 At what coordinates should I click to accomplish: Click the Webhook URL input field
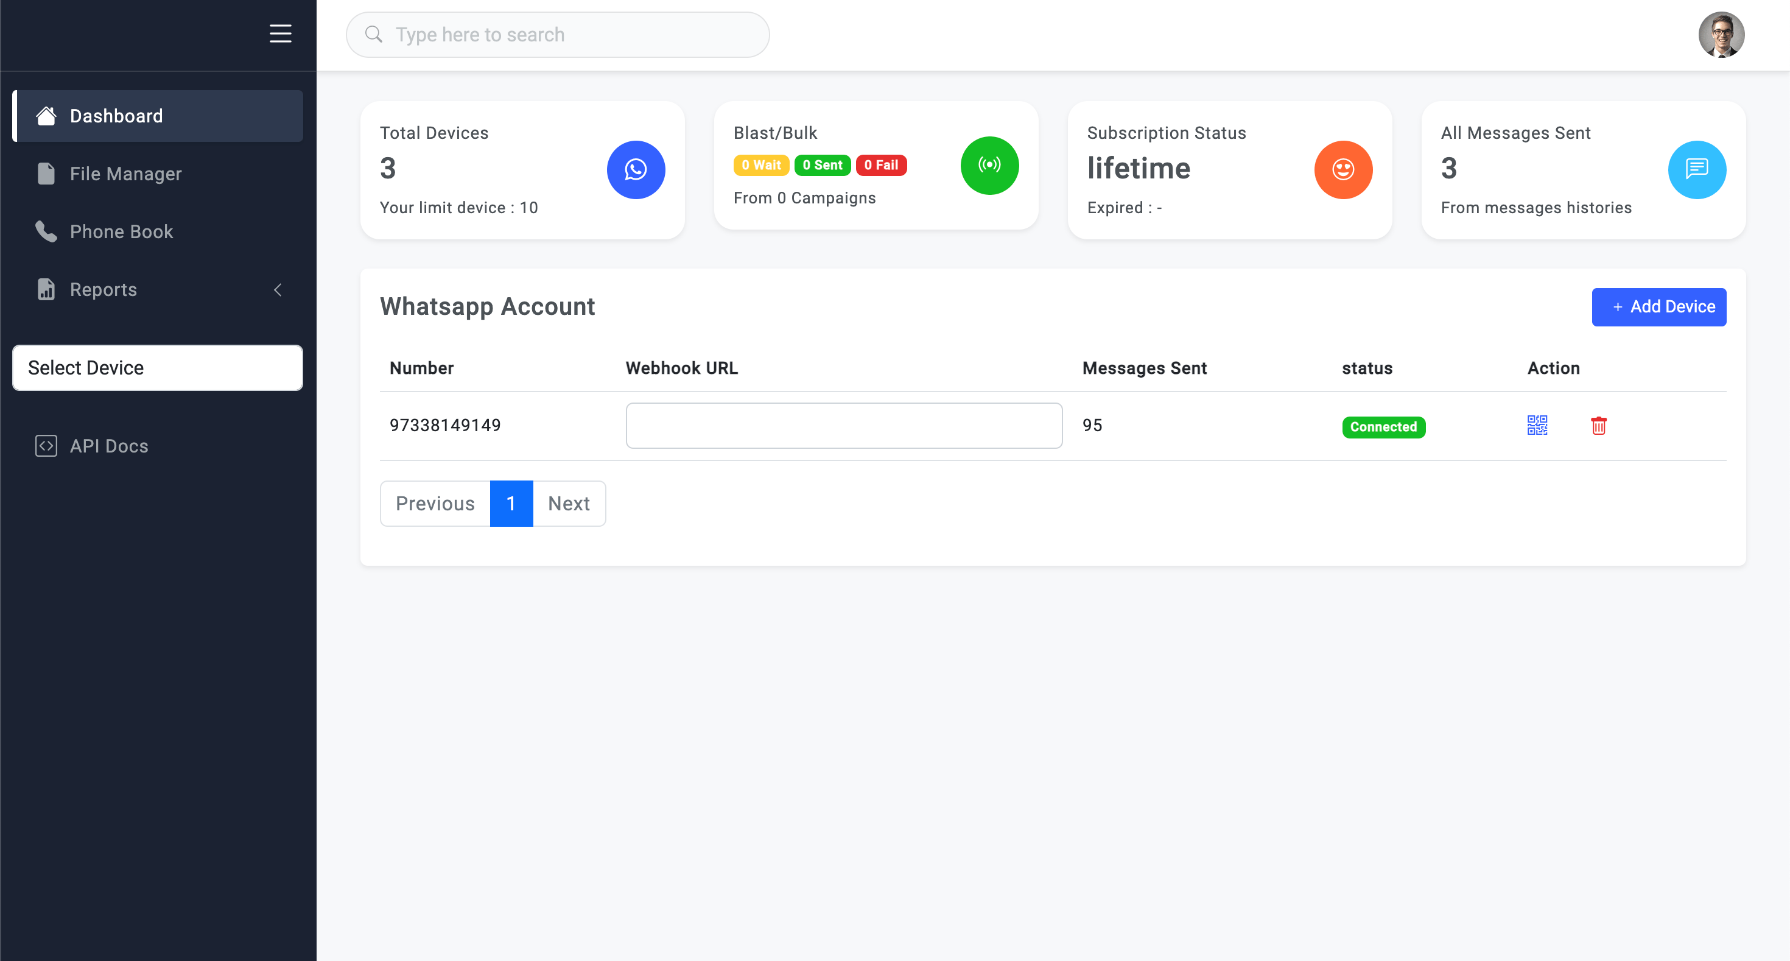coord(844,425)
